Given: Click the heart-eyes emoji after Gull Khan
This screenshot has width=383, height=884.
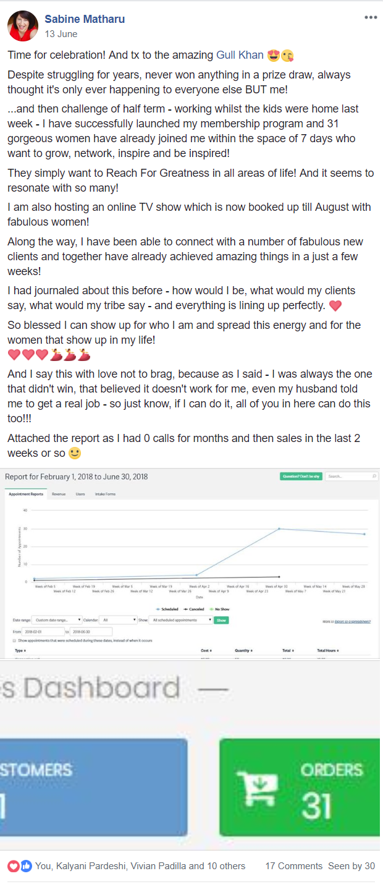Looking at the screenshot, I should [x=273, y=56].
